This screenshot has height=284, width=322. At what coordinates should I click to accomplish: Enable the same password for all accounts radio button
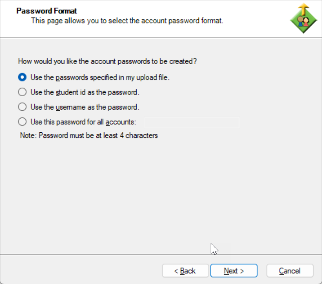pyautogui.click(x=22, y=122)
